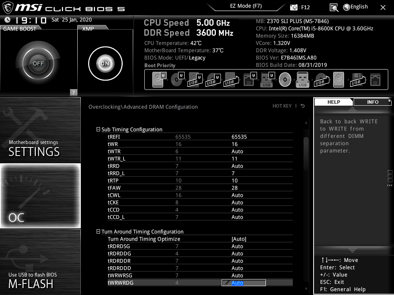Click the Overclocking\Advanced DRAM Configuration breadcrumb
Screen dimensions: 394x295
[143, 107]
